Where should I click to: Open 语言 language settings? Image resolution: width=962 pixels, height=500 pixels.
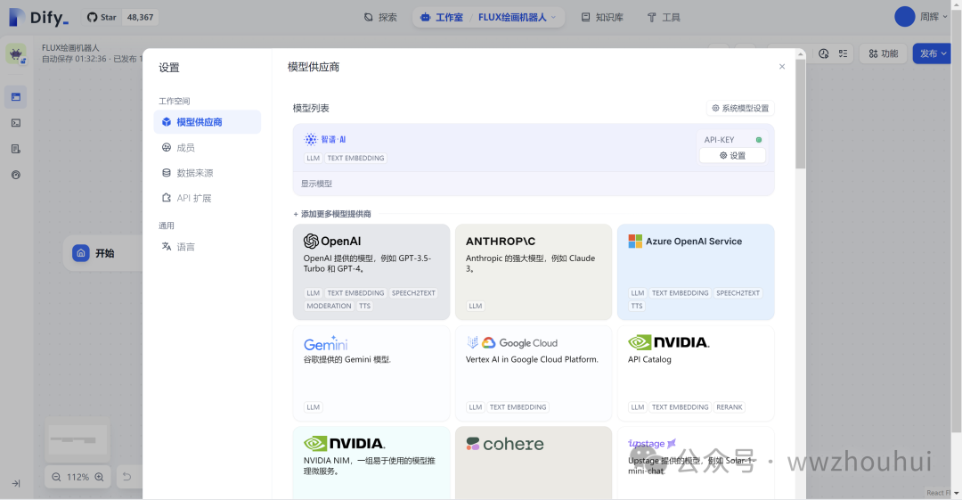coord(185,247)
